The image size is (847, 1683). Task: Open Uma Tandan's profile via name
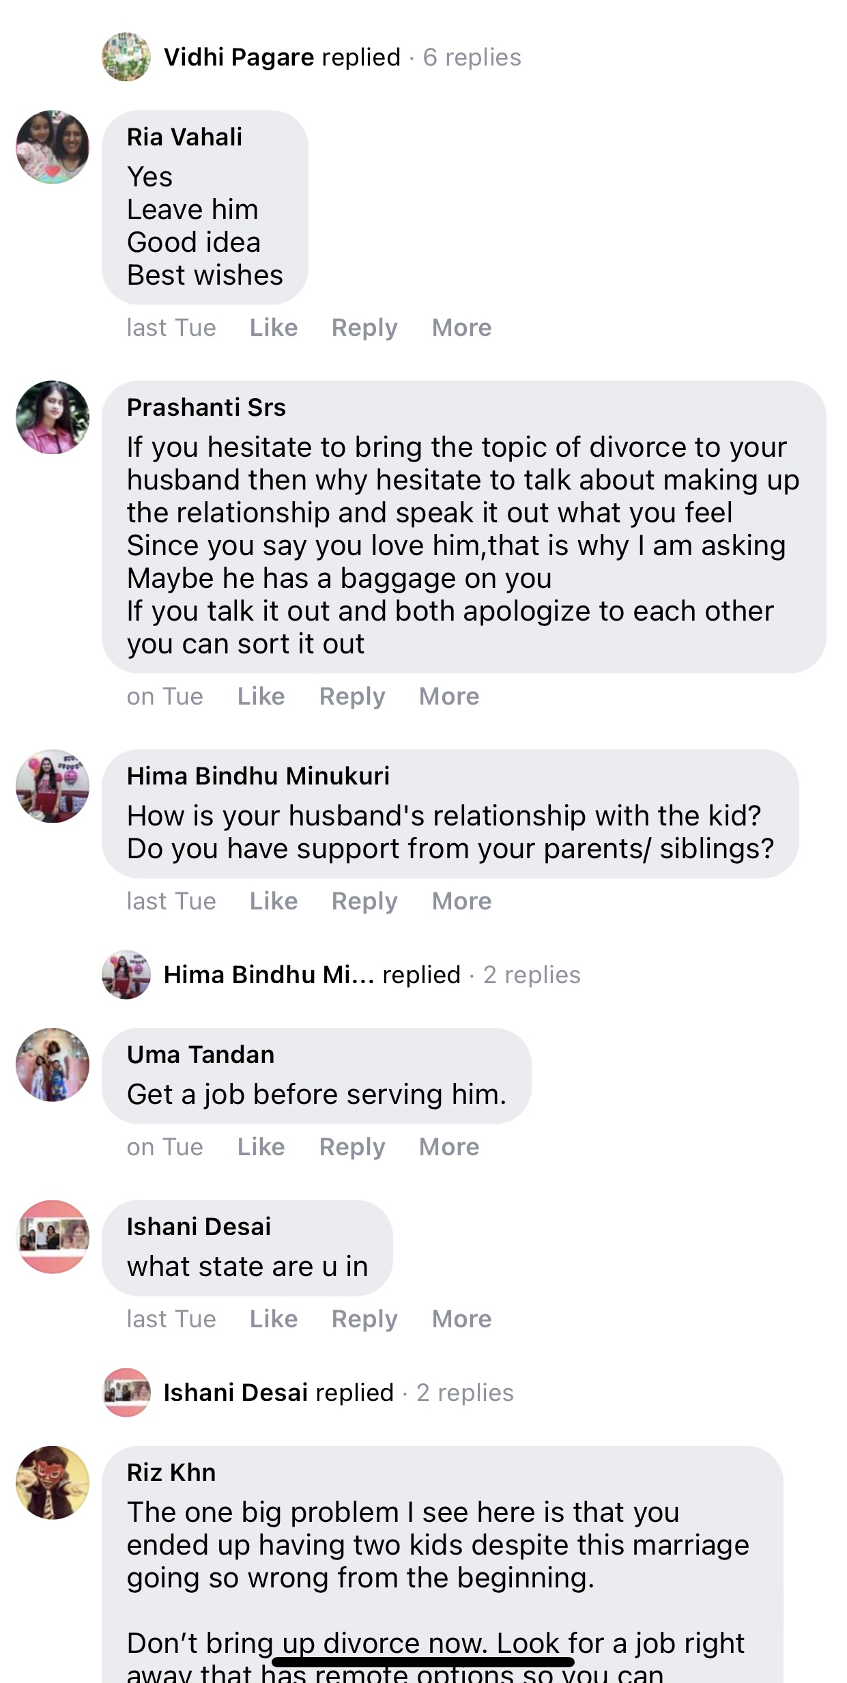(x=201, y=1055)
